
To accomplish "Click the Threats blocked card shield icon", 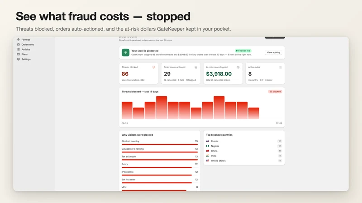I will (153, 67).
